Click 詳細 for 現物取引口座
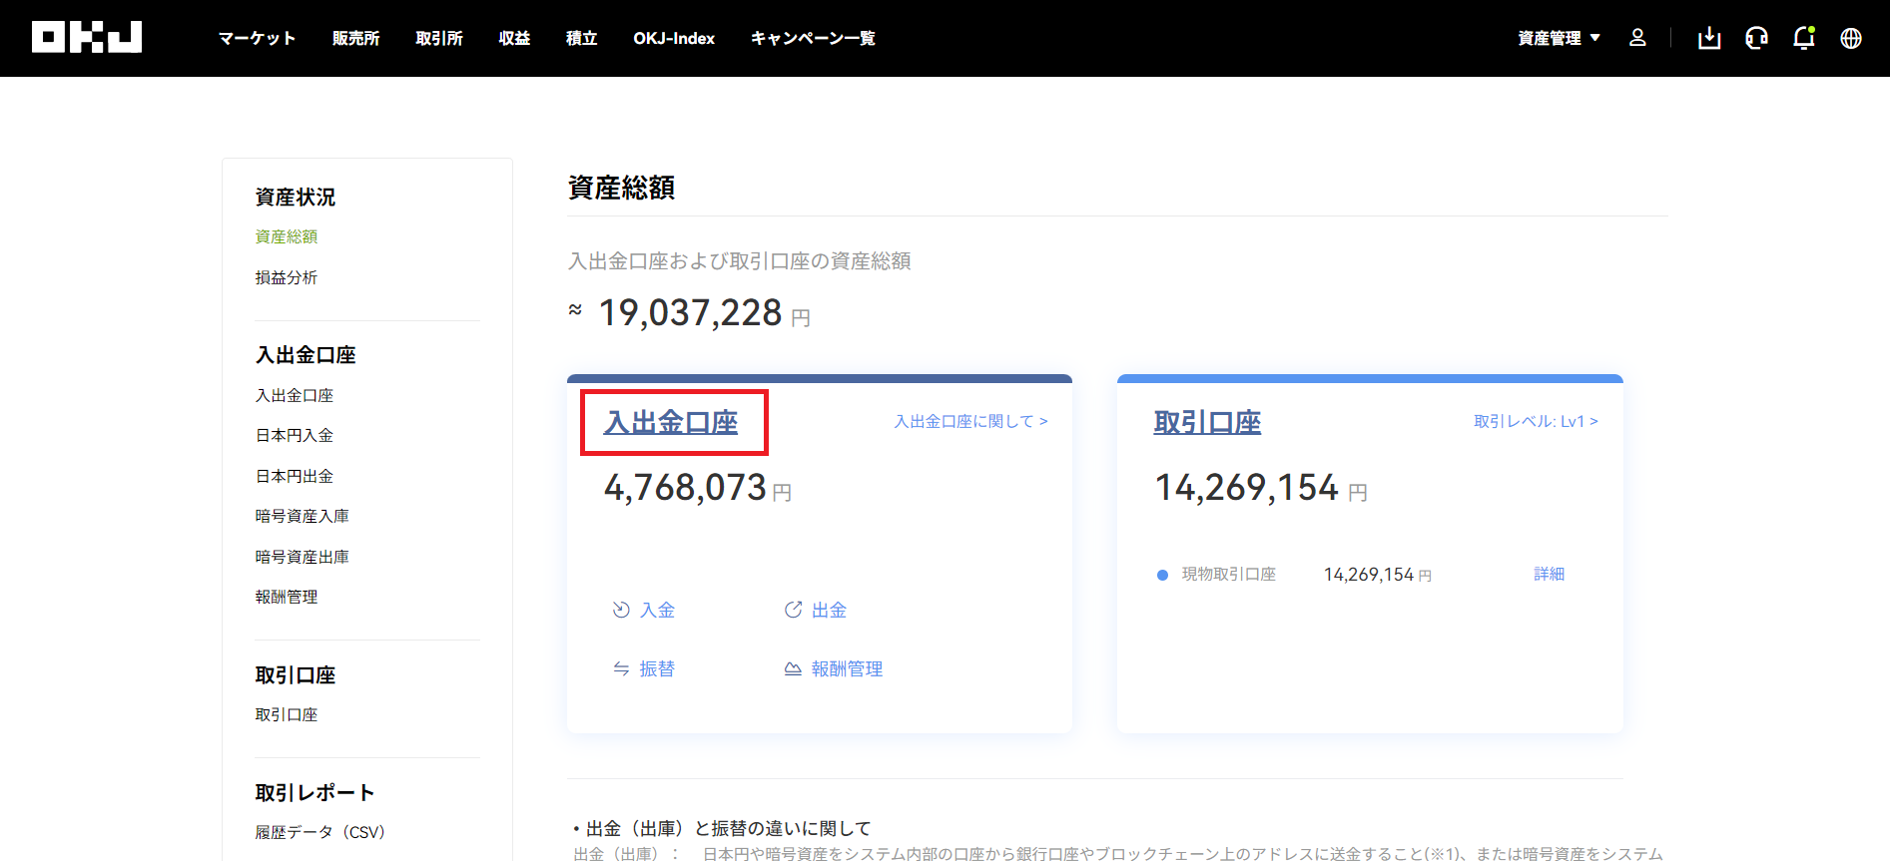The image size is (1890, 861). tap(1550, 574)
